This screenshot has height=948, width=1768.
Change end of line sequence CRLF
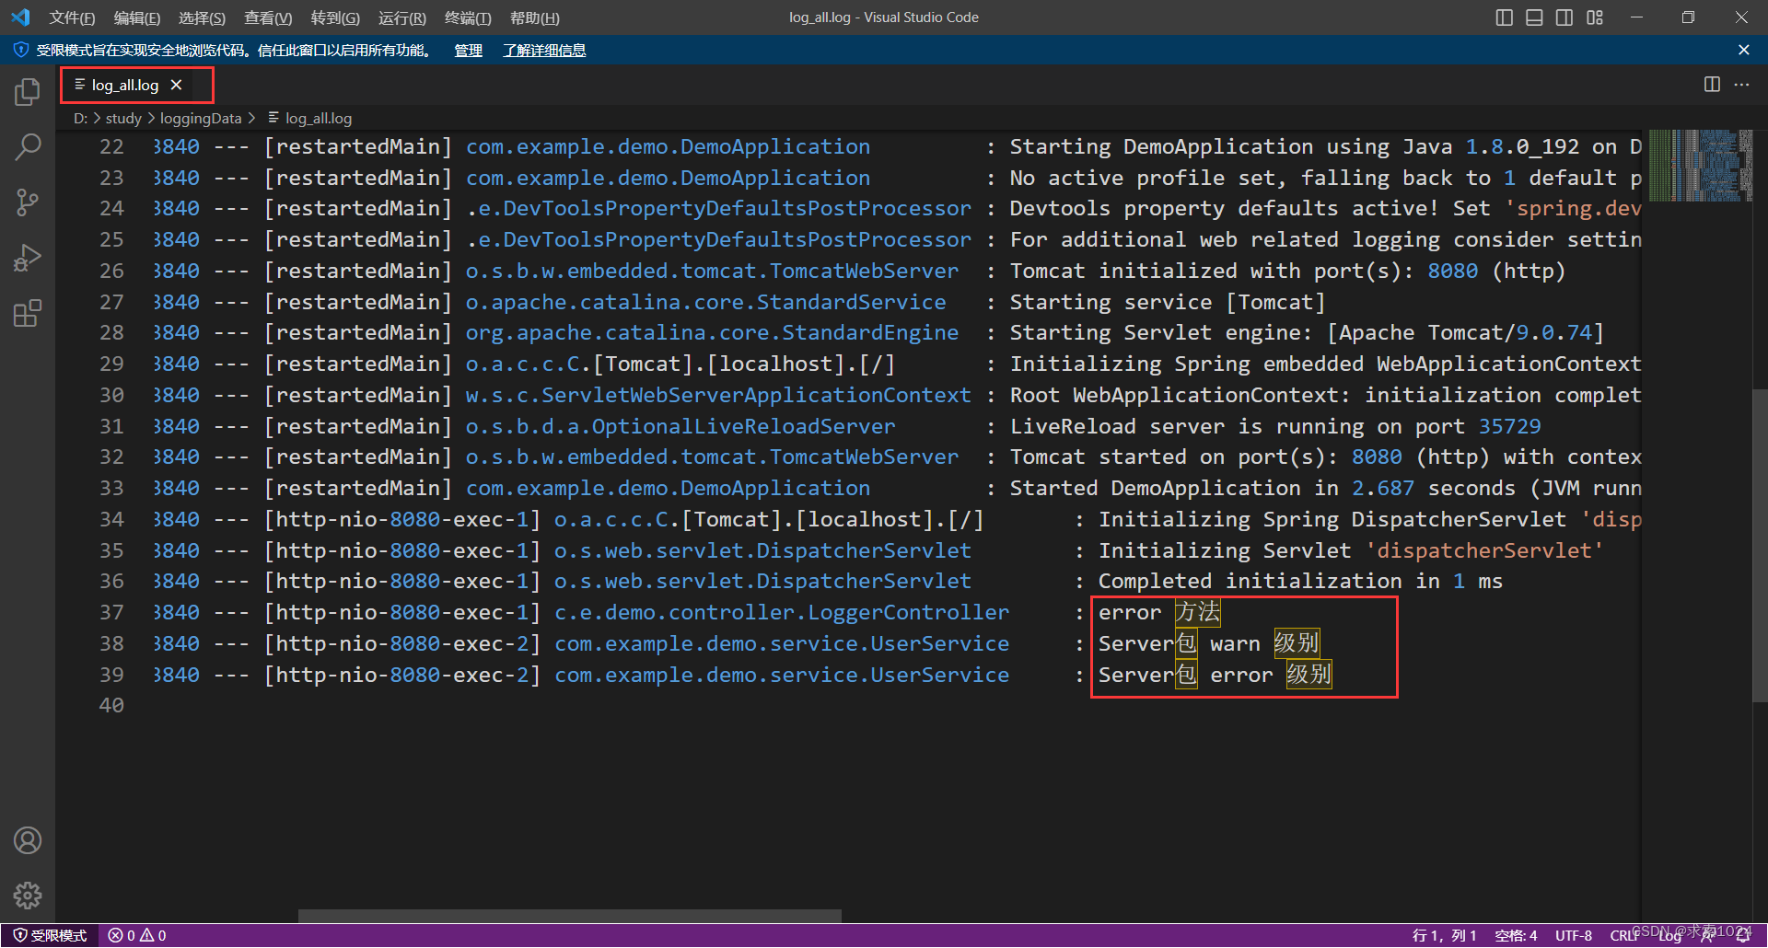(1626, 936)
